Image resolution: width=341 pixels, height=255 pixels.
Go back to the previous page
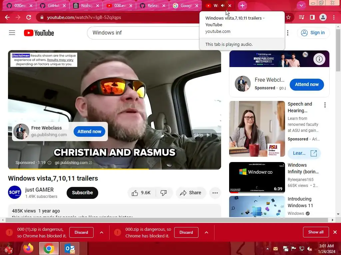7,17
